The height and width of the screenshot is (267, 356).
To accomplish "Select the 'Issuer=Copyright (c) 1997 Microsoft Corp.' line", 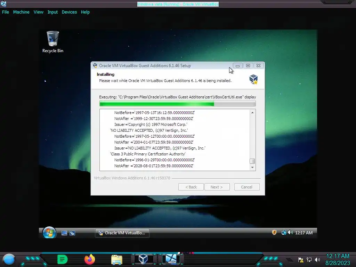I will tap(151, 124).
